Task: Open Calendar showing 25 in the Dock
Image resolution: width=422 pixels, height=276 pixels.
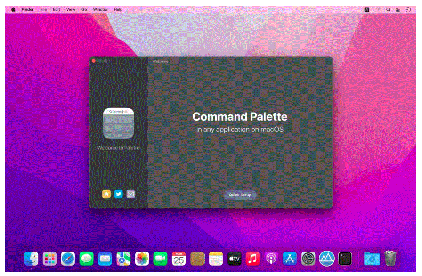Action: pos(179,259)
